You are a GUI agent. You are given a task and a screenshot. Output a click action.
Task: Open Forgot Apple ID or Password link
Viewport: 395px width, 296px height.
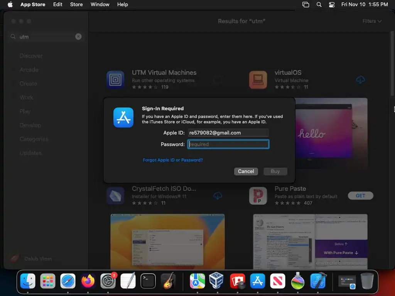pyautogui.click(x=172, y=160)
